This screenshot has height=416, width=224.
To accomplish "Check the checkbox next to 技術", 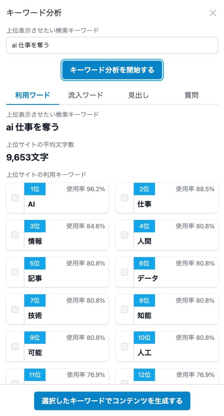I will [x=15, y=309].
